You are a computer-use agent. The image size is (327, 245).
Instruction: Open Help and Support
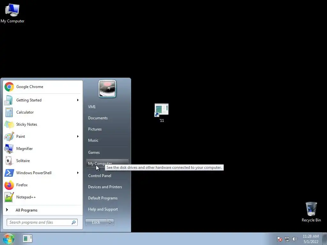(x=107, y=209)
